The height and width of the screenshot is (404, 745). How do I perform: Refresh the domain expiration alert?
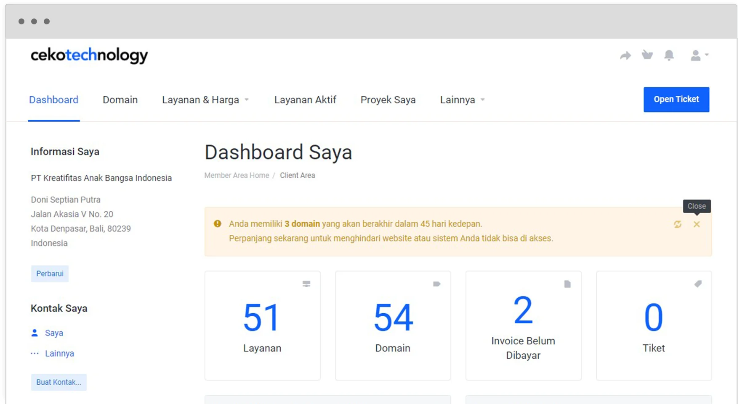[x=678, y=224]
